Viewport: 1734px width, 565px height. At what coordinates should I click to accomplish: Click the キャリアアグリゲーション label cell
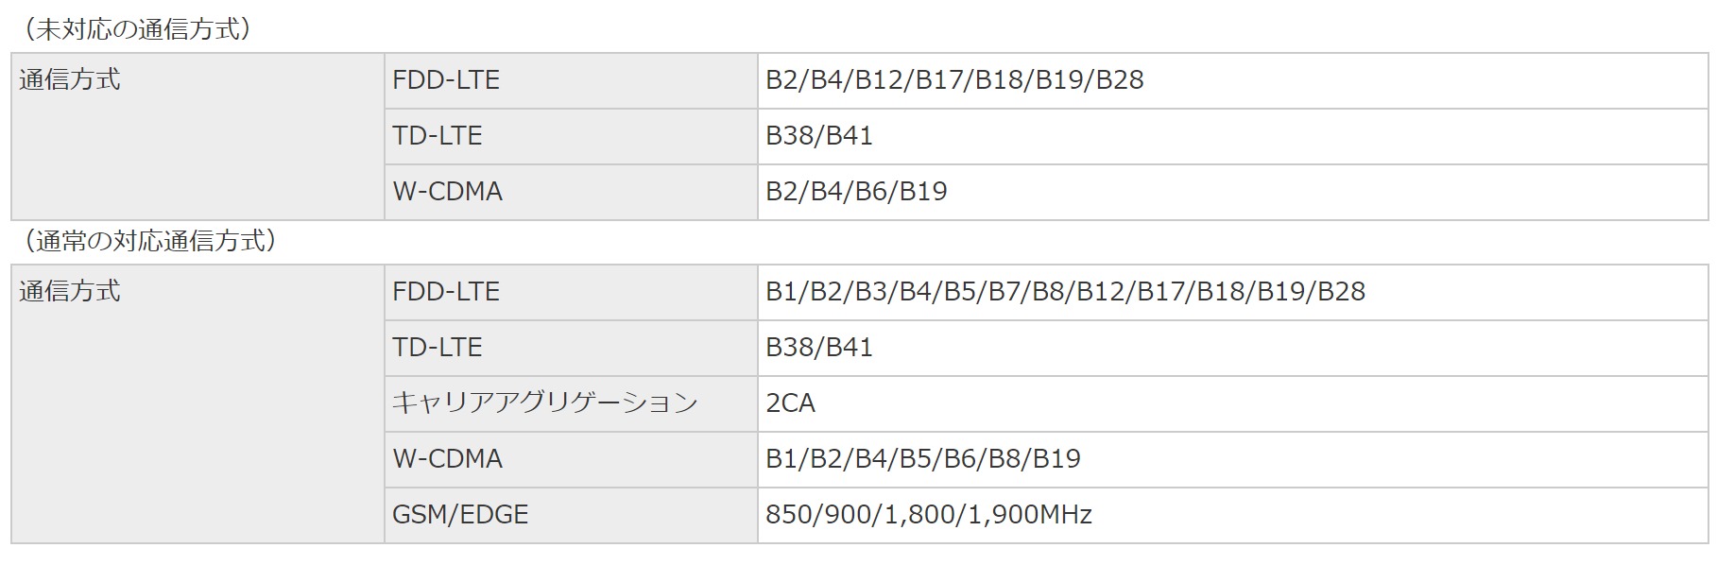(x=544, y=403)
